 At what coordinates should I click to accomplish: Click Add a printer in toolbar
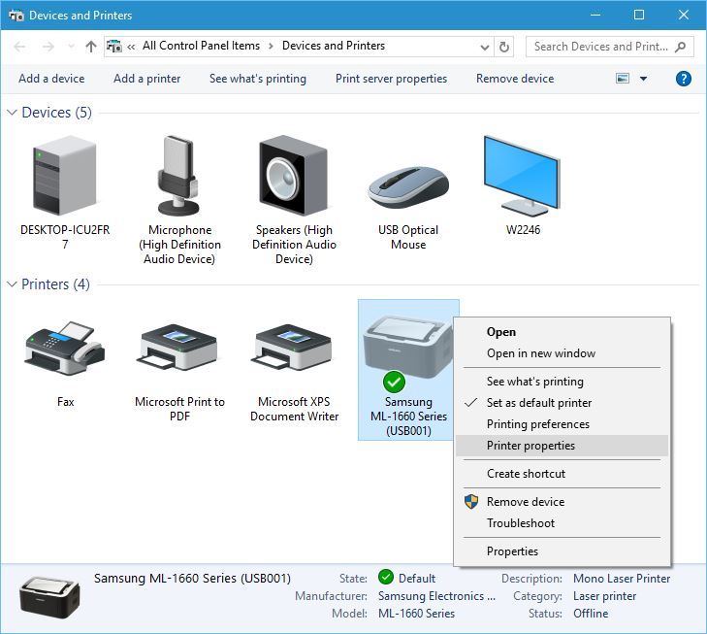146,79
